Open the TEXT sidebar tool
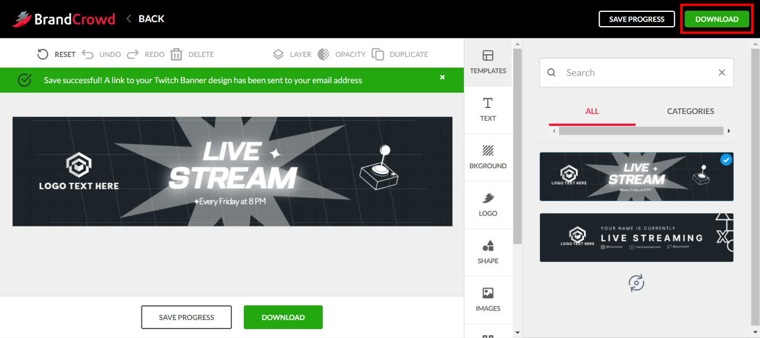 [x=488, y=110]
